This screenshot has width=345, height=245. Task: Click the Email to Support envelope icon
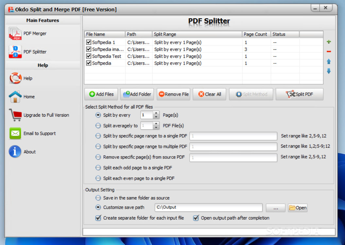[15, 133]
